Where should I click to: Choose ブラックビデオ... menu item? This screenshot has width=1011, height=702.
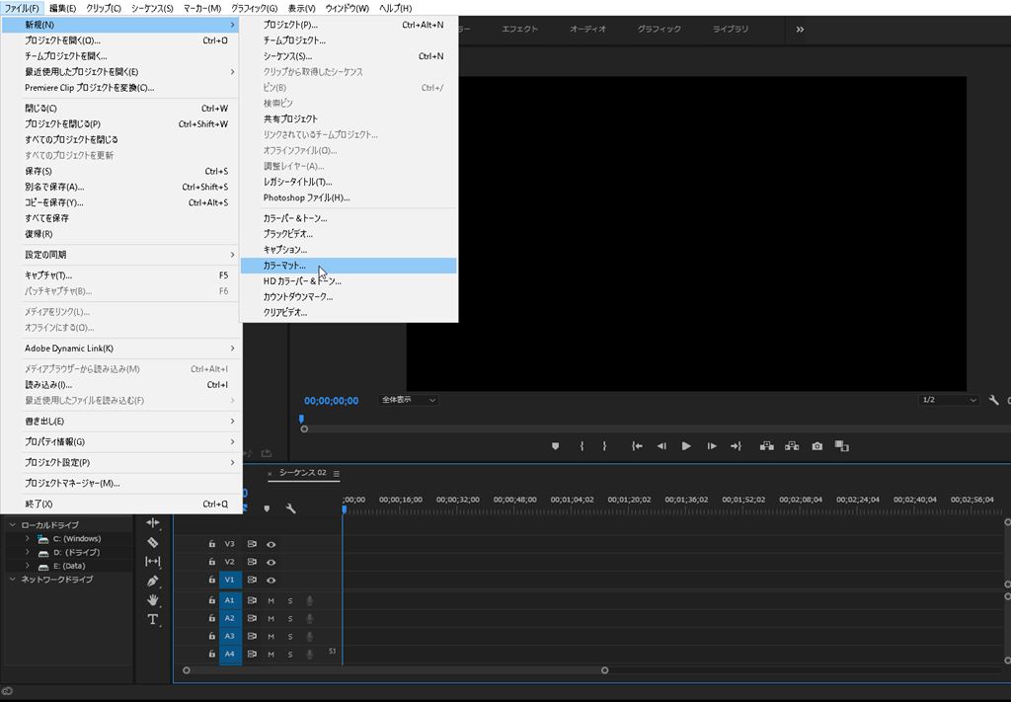349,234
